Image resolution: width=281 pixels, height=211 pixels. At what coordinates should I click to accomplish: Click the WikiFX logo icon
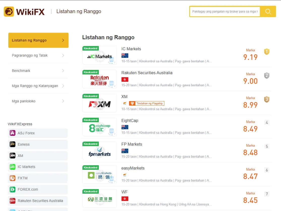pyautogui.click(x=9, y=12)
